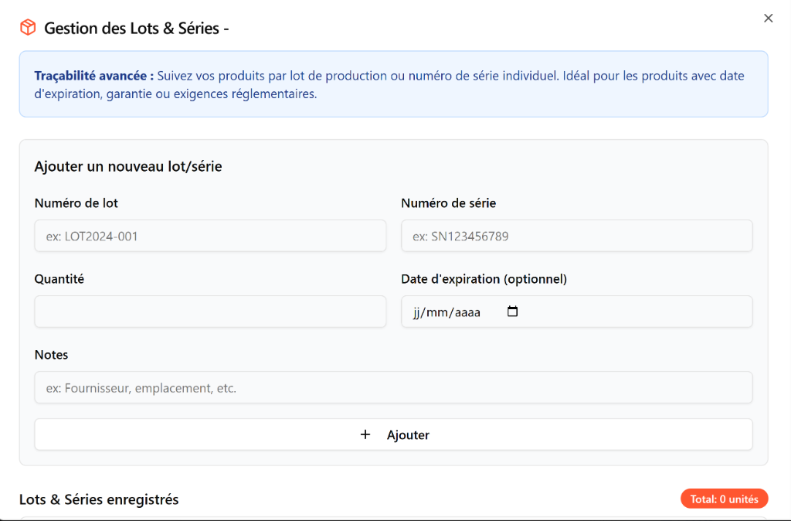This screenshot has width=791, height=521.
Task: Click the Gestion des Lots & Séries title
Action: (x=136, y=29)
